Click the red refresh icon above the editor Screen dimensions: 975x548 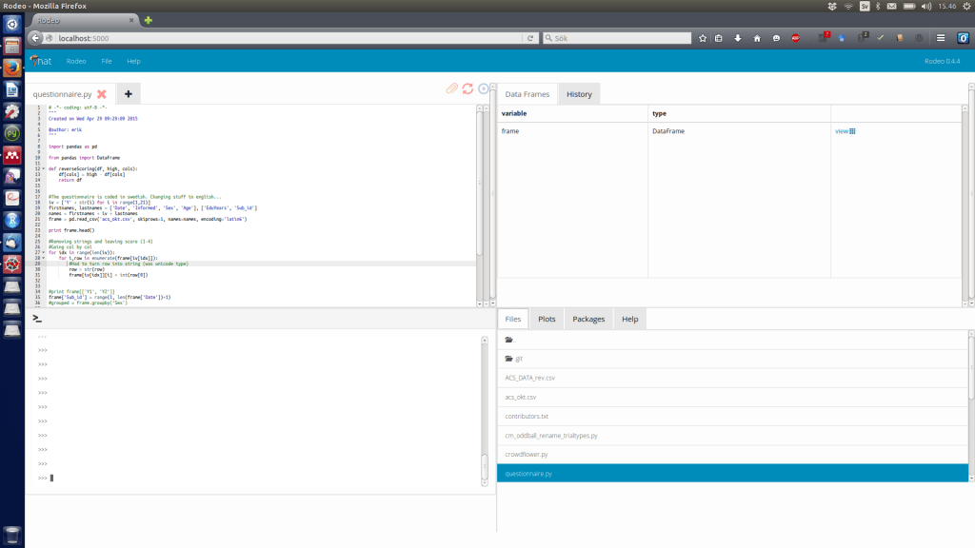[x=468, y=88]
